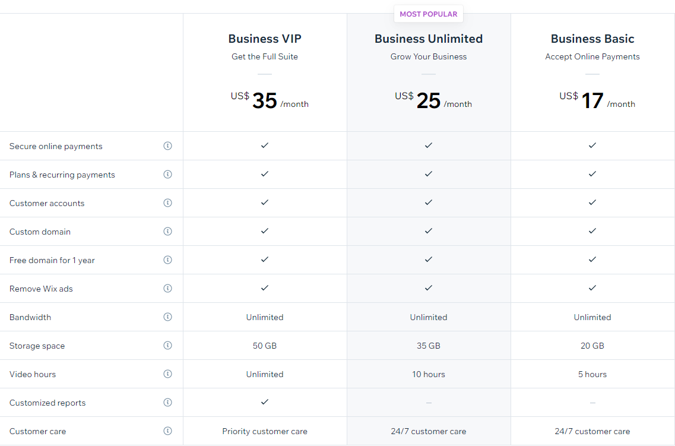Select the Business Unlimited plan heading
Viewport: 675px width, 446px height.
click(429, 39)
